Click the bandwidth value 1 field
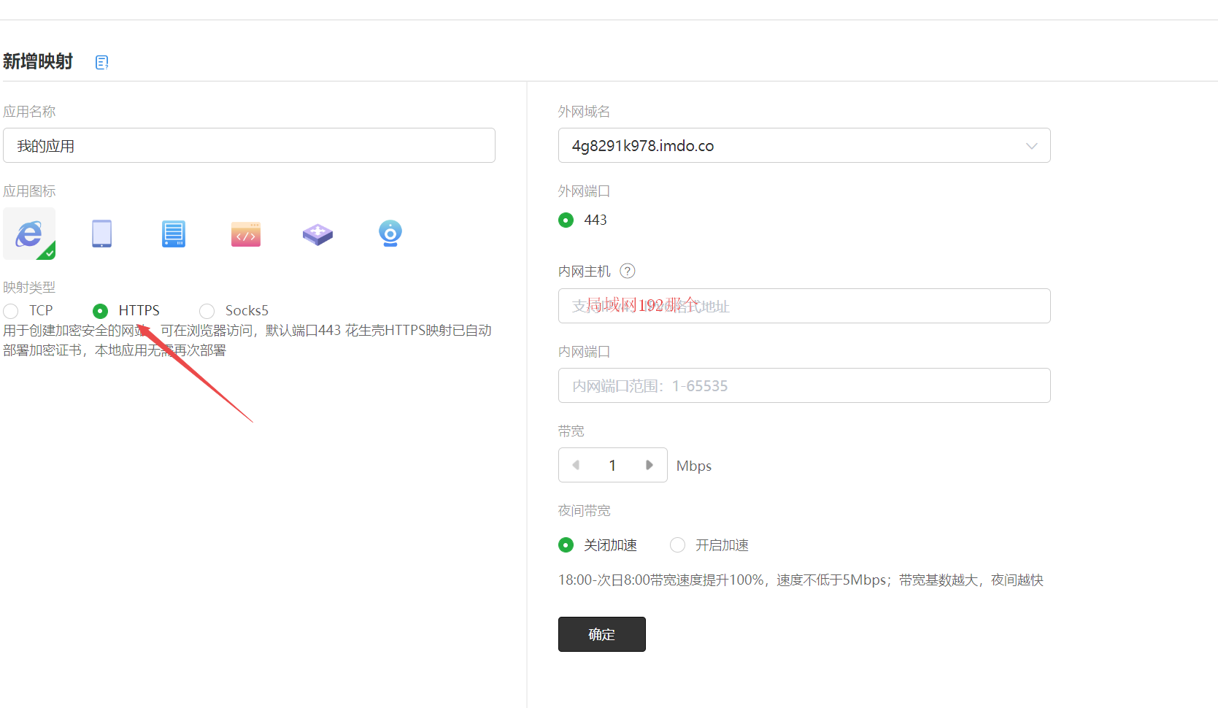Screen dimensions: 1218x708 (612, 465)
